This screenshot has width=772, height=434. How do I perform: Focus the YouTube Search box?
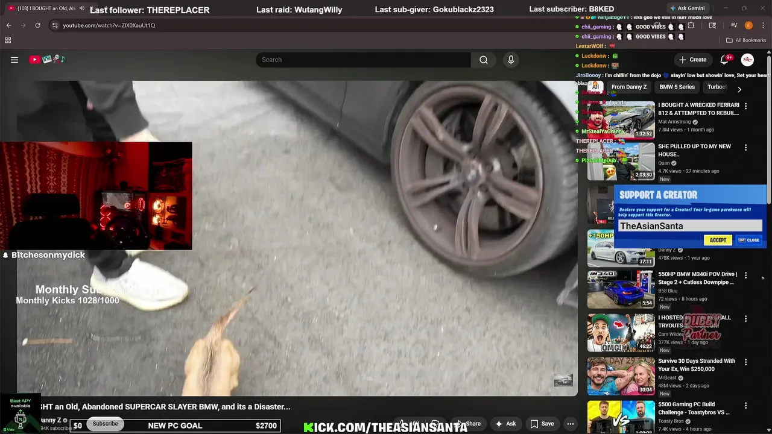click(x=363, y=60)
